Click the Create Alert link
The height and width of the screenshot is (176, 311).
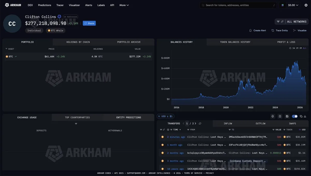(x=258, y=31)
